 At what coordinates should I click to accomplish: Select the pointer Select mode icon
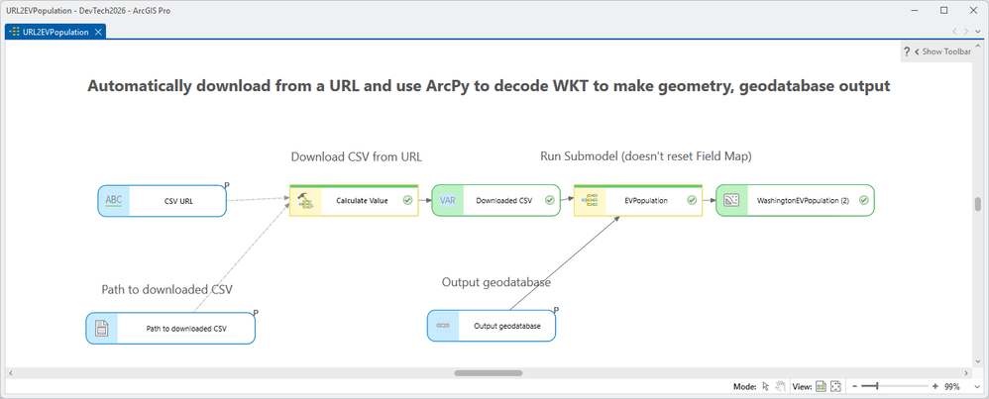click(766, 386)
